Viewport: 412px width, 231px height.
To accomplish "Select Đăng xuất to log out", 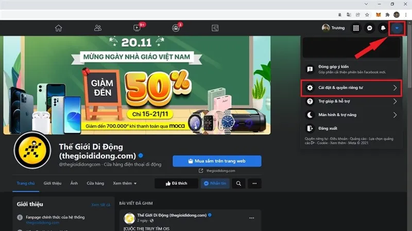I will (x=351, y=128).
